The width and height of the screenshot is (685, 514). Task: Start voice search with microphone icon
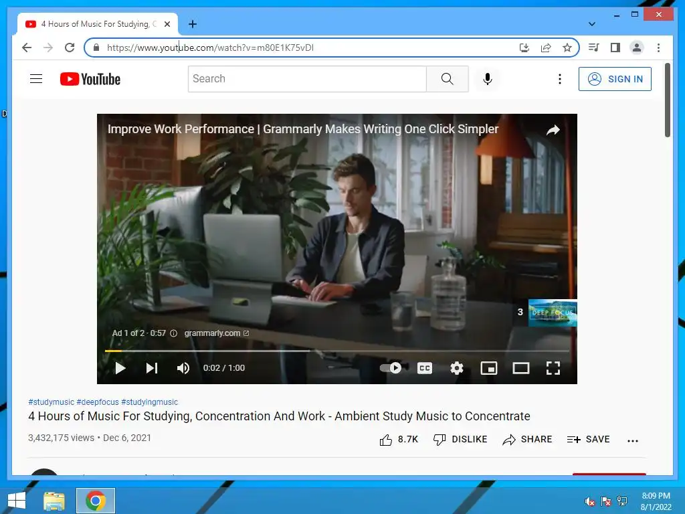click(488, 79)
